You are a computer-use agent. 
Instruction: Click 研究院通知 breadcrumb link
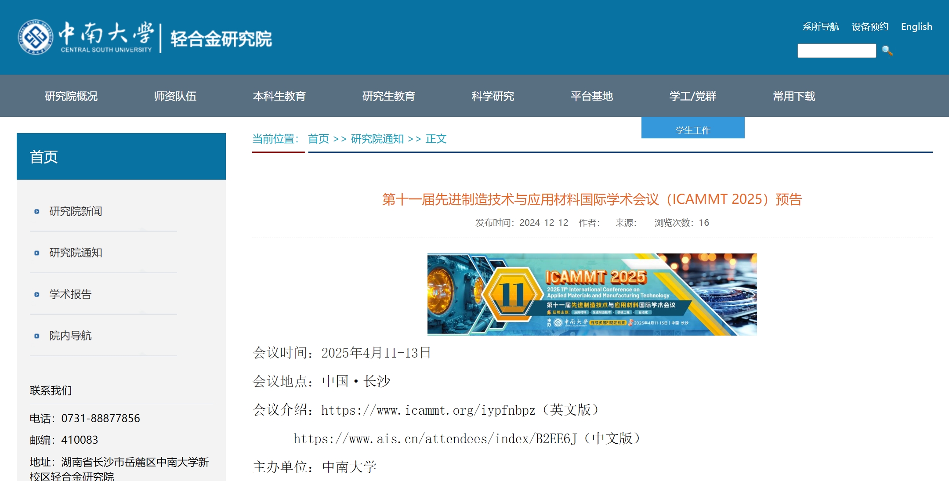click(x=377, y=139)
